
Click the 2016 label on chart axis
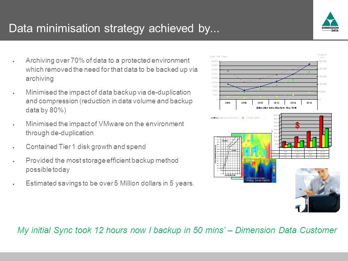tap(309, 103)
